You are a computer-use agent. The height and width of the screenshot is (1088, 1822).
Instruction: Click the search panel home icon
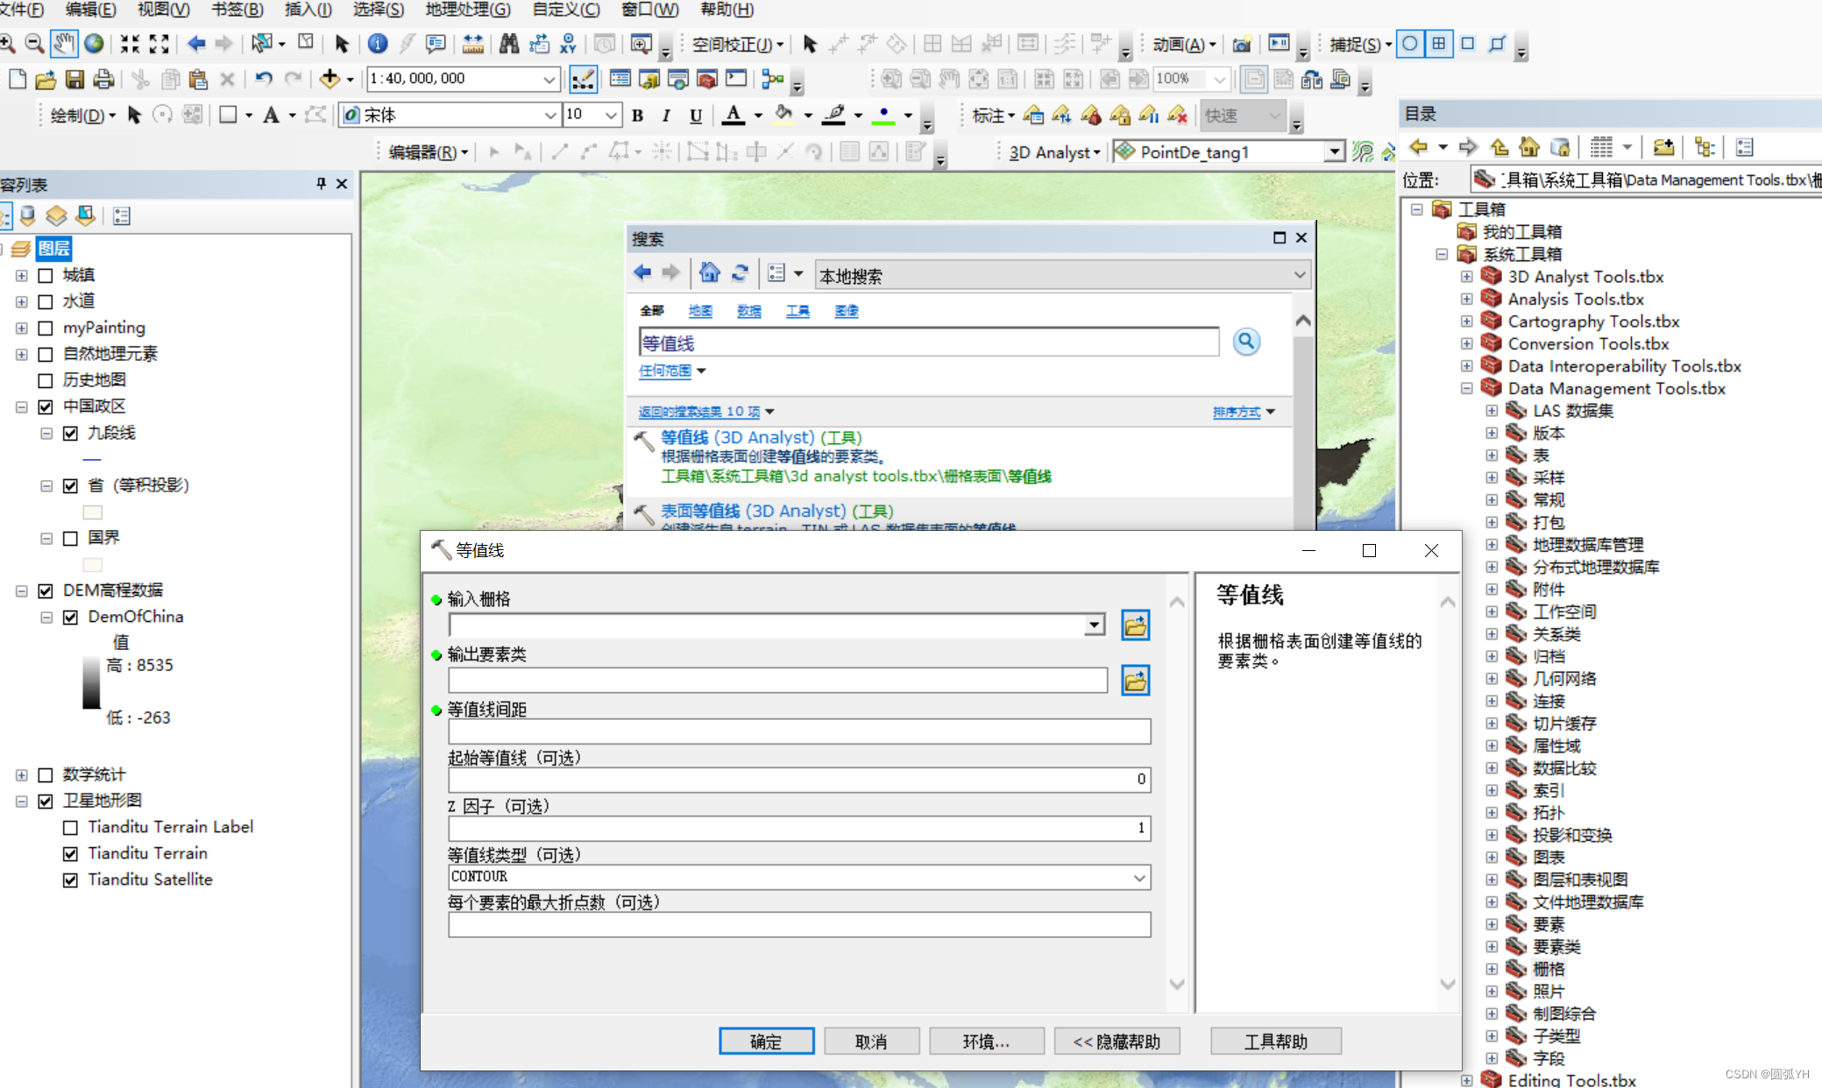coord(709,273)
